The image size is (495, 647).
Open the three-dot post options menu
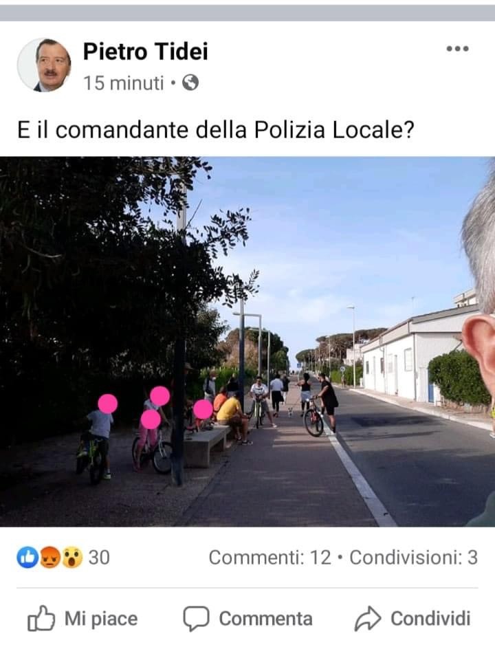(x=457, y=49)
